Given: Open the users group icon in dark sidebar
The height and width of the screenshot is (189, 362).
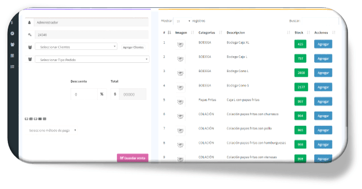Looking at the screenshot, I should [x=12, y=44].
